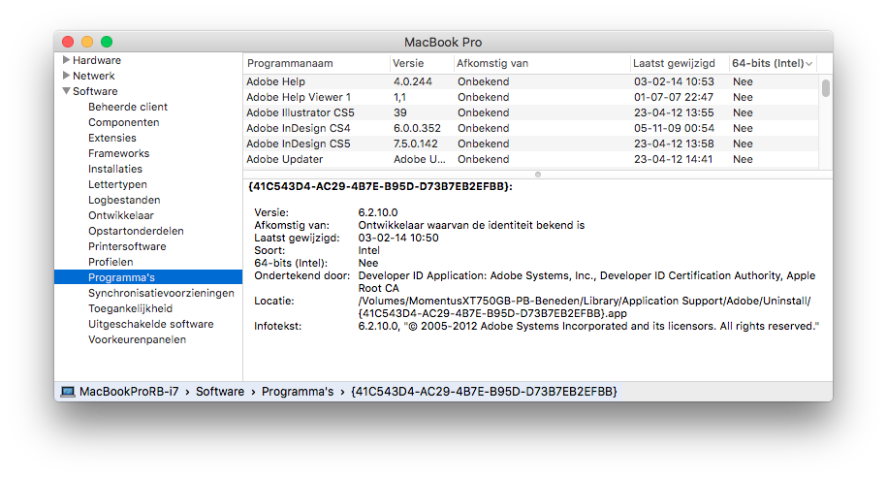Select Beheerde client in sidebar
The height and width of the screenshot is (479, 887).
click(128, 107)
